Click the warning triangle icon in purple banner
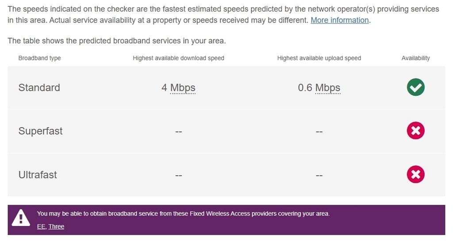This screenshot has width=453, height=241. pyautogui.click(x=21, y=218)
